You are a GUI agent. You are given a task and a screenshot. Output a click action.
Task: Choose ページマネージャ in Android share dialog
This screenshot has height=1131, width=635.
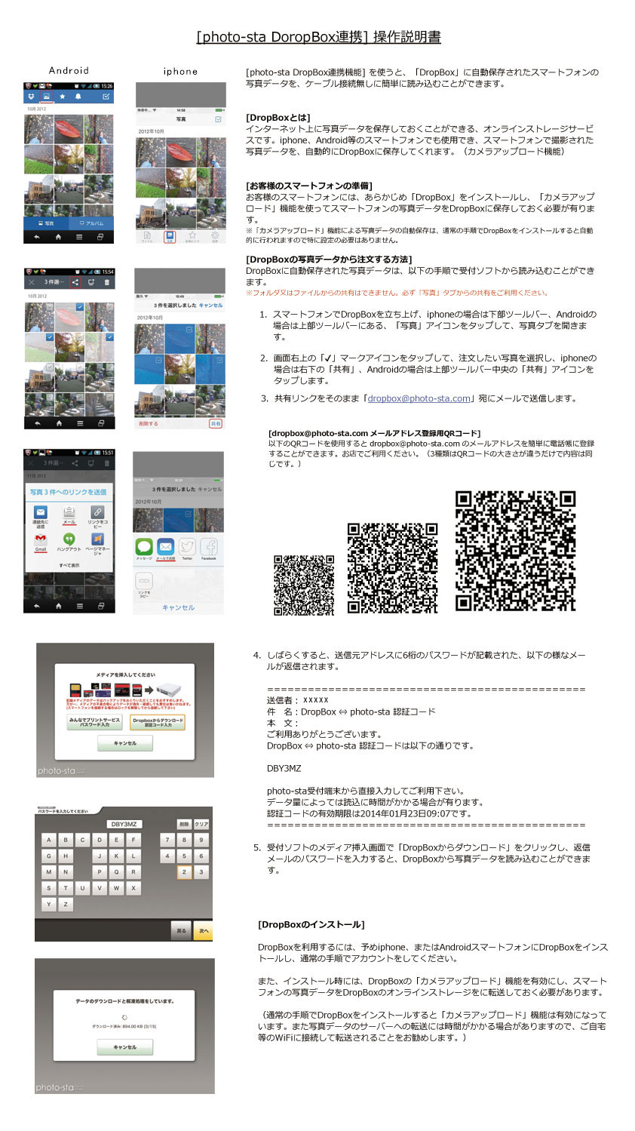coord(97,544)
